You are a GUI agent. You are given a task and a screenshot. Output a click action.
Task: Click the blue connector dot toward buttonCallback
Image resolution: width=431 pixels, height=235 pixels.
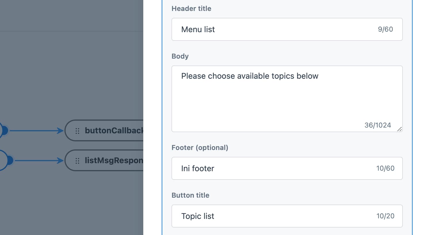coord(4,131)
